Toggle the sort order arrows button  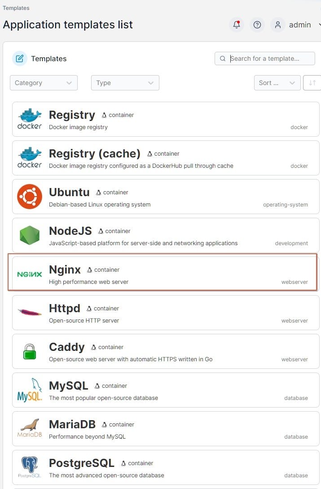click(312, 83)
